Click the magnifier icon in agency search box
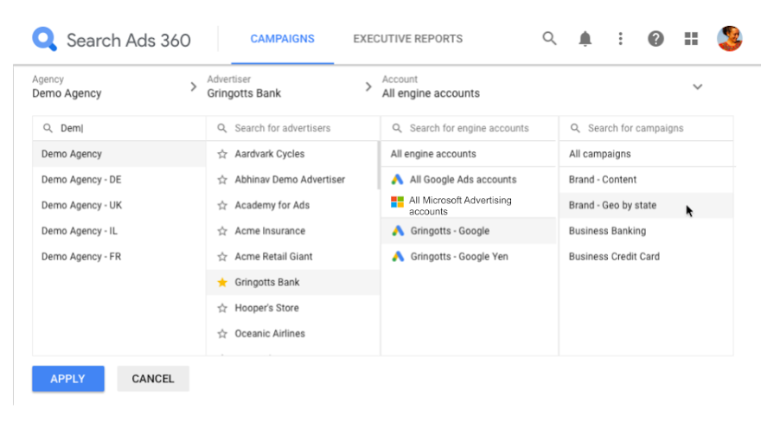 pyautogui.click(x=48, y=128)
